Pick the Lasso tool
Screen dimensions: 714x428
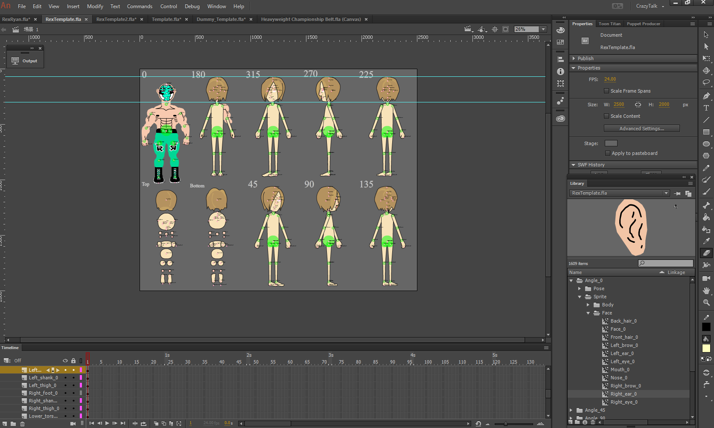pyautogui.click(x=706, y=82)
